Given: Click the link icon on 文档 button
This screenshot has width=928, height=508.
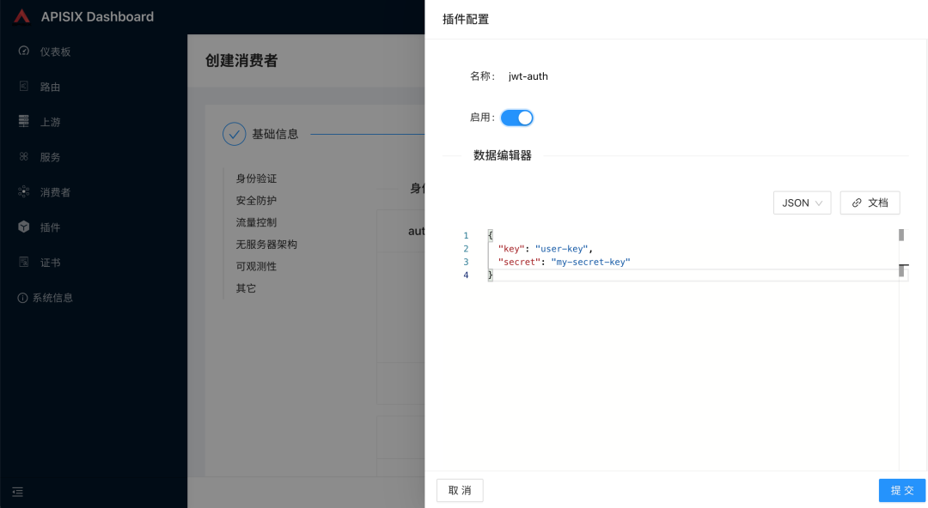Looking at the screenshot, I should click(857, 203).
